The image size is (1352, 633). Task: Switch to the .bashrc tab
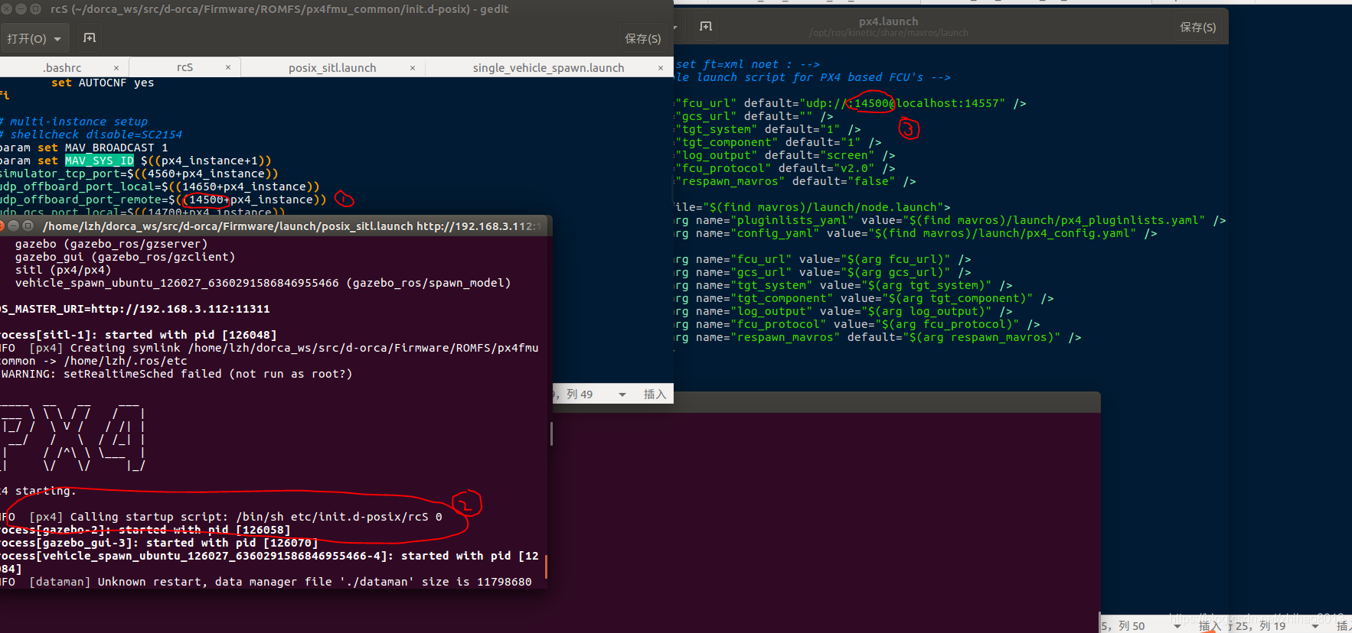coord(64,68)
